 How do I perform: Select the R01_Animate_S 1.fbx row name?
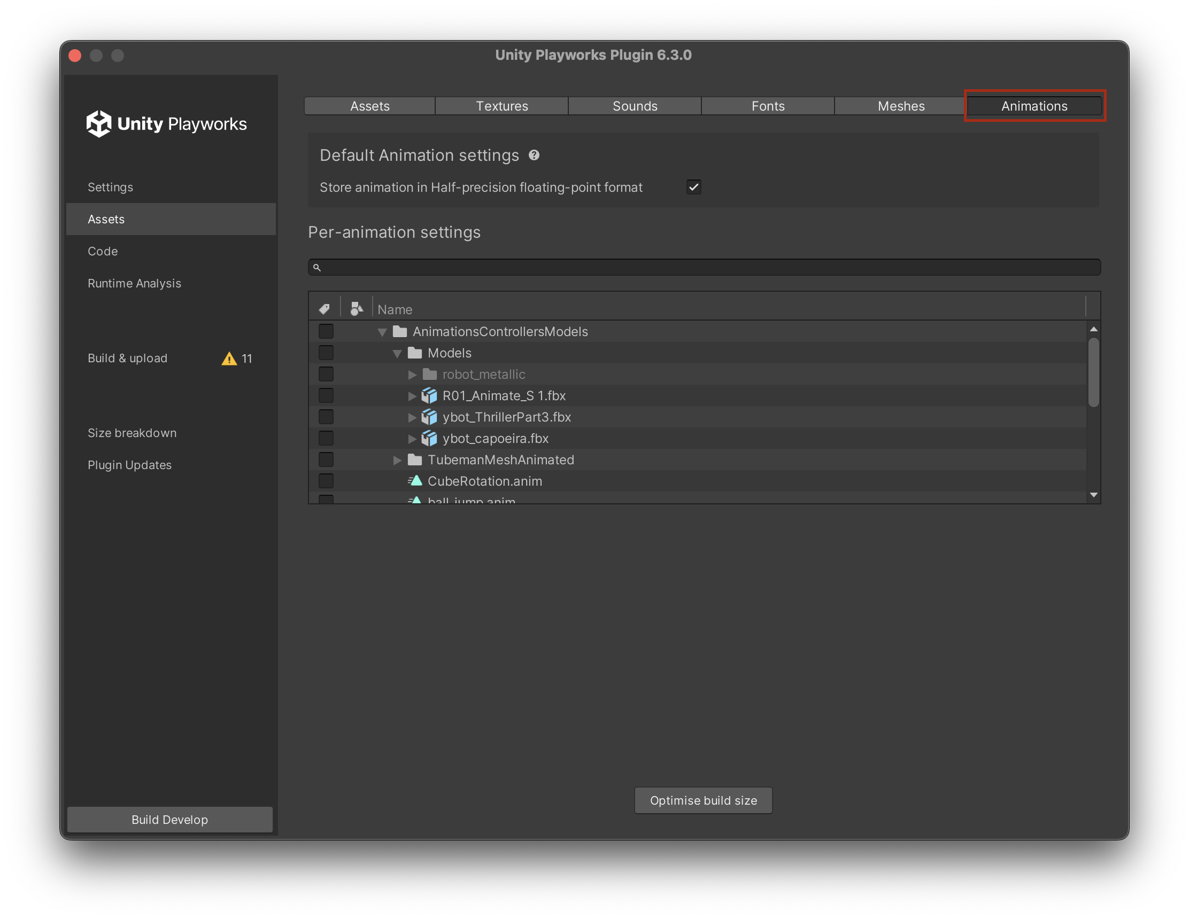[504, 395]
